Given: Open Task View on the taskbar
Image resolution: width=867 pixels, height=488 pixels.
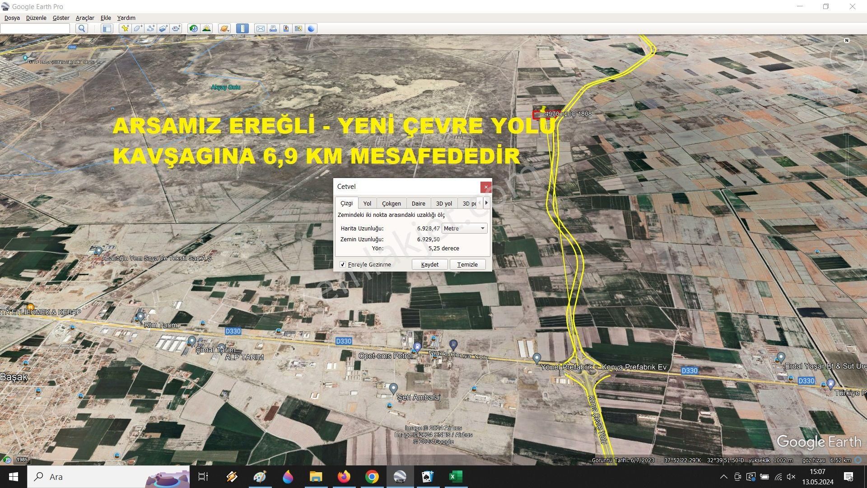Looking at the screenshot, I should [203, 477].
